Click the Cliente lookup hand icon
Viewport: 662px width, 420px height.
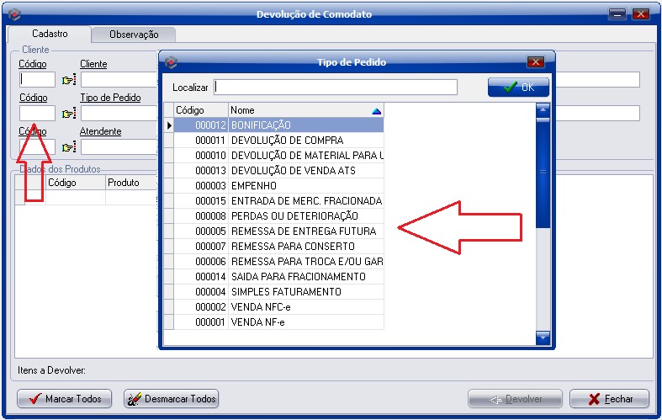click(68, 80)
